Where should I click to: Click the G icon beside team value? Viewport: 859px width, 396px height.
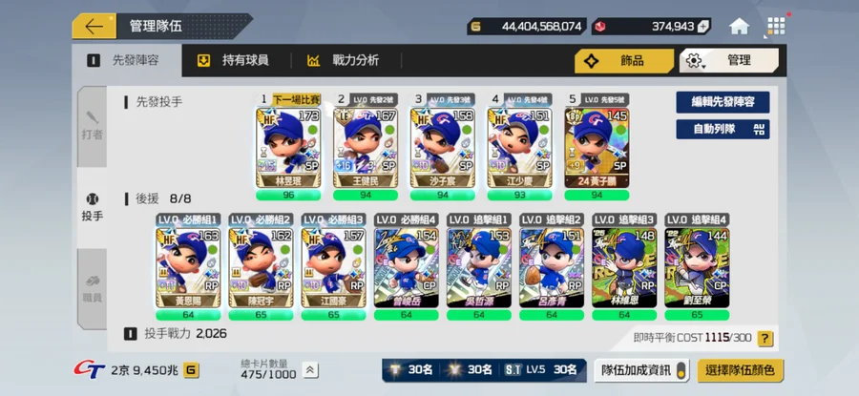point(191,371)
